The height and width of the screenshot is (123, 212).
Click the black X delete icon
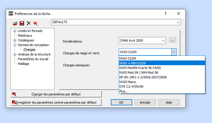click(29, 23)
